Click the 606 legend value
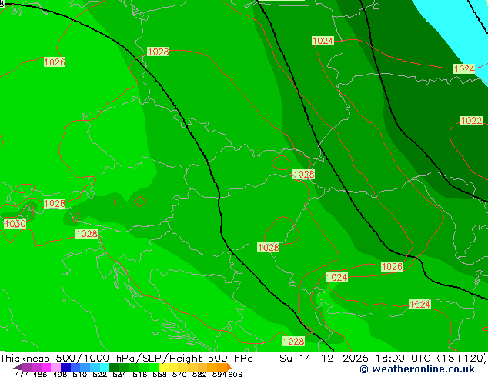488x377 pixels. tap(235, 374)
